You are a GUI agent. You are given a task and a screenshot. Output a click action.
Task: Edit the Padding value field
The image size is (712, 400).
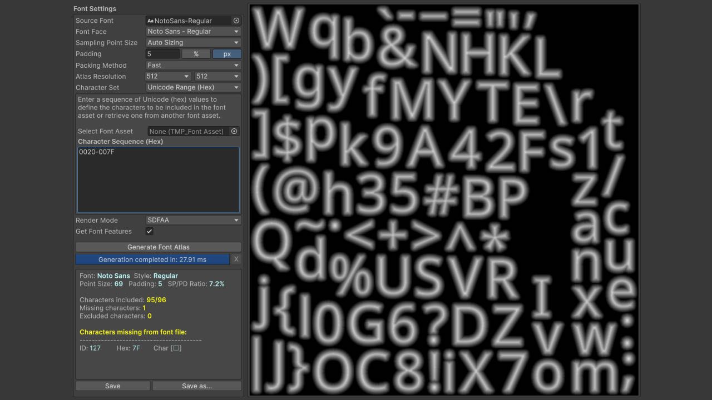click(161, 53)
